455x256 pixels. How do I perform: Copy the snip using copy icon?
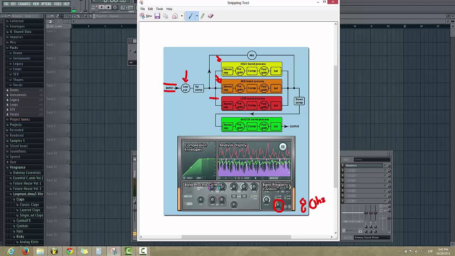pyautogui.click(x=166, y=16)
